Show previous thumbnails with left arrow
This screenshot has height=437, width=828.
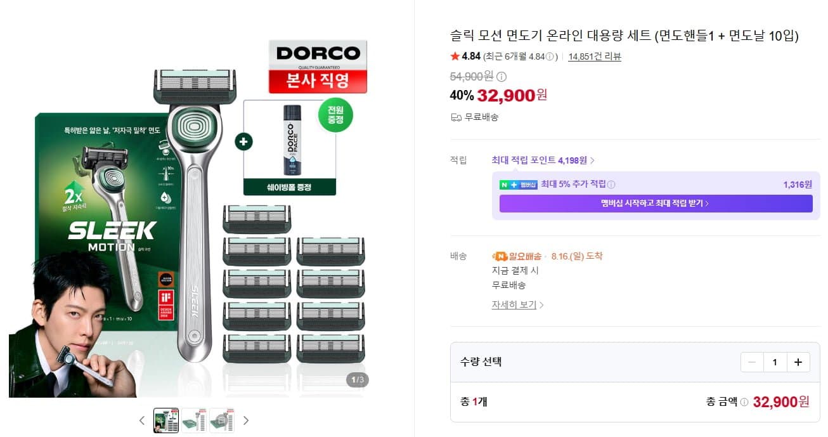coord(142,421)
